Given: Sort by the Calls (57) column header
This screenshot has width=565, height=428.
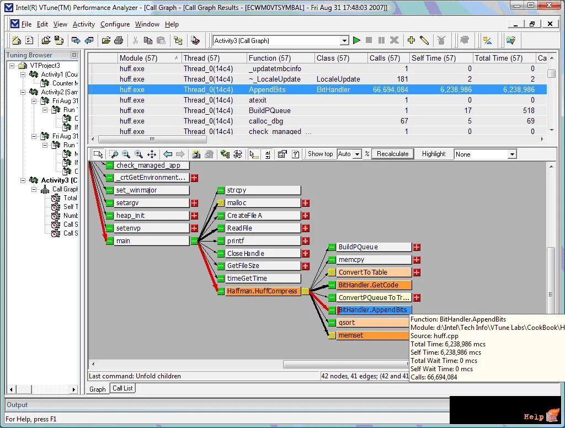Looking at the screenshot, I should tap(388, 58).
